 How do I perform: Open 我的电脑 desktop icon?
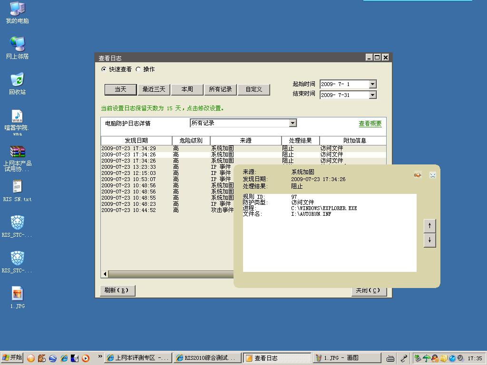point(18,10)
